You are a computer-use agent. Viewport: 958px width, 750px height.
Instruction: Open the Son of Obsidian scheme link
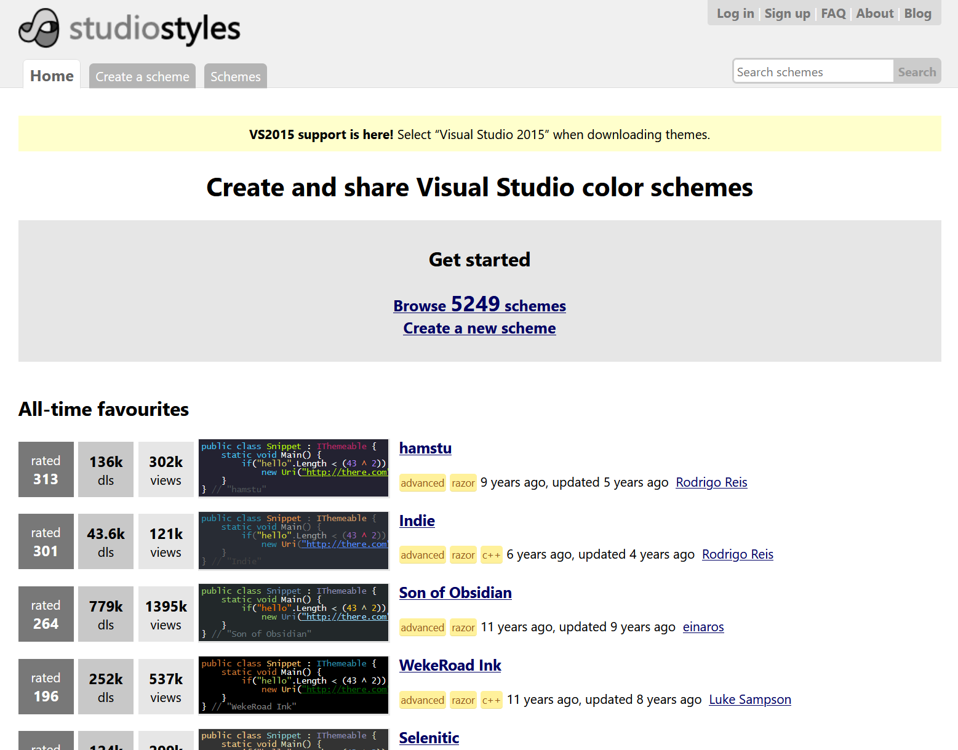pos(455,592)
